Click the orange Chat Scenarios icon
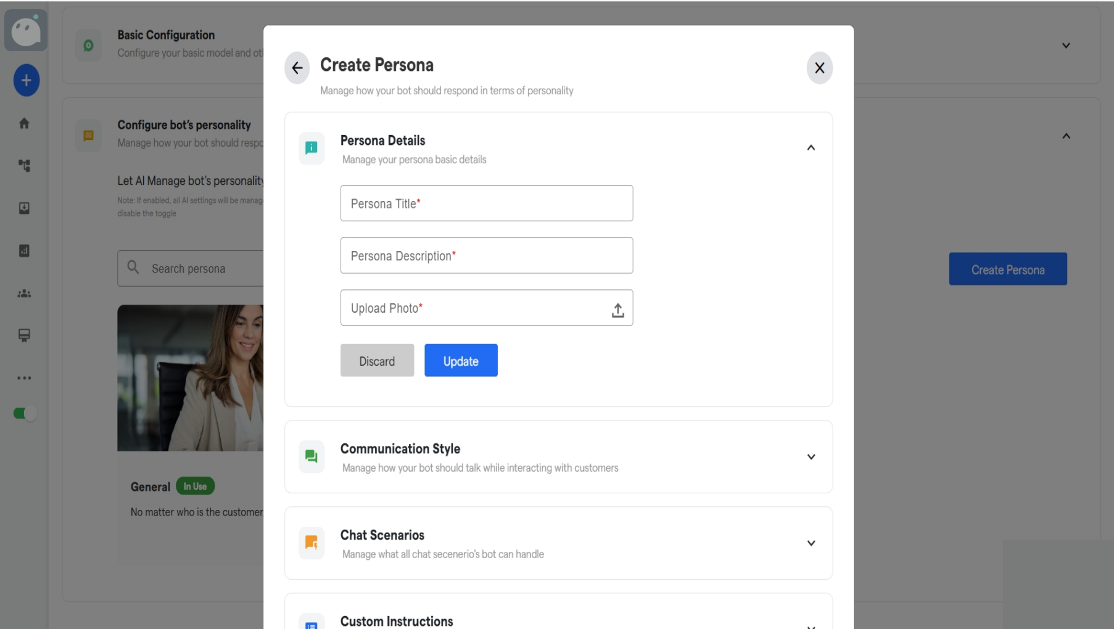Screen dimensions: 1114x629 (312, 543)
